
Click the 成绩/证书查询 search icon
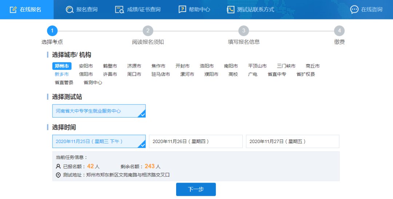(x=119, y=9)
